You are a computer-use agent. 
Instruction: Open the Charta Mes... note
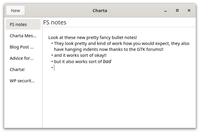[x=23, y=36]
